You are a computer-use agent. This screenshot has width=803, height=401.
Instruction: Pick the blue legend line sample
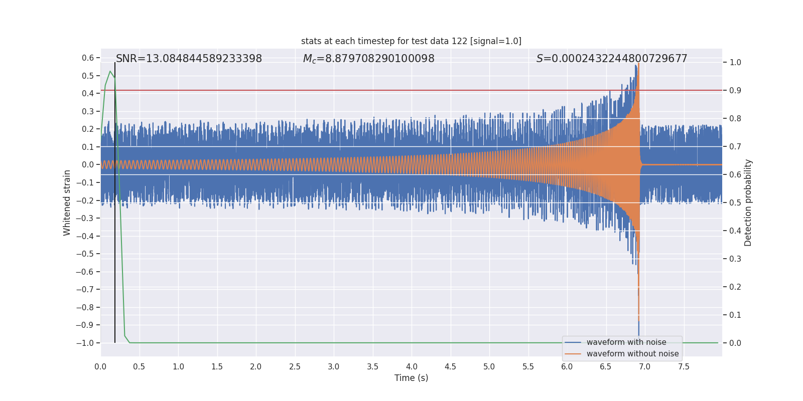click(x=573, y=342)
